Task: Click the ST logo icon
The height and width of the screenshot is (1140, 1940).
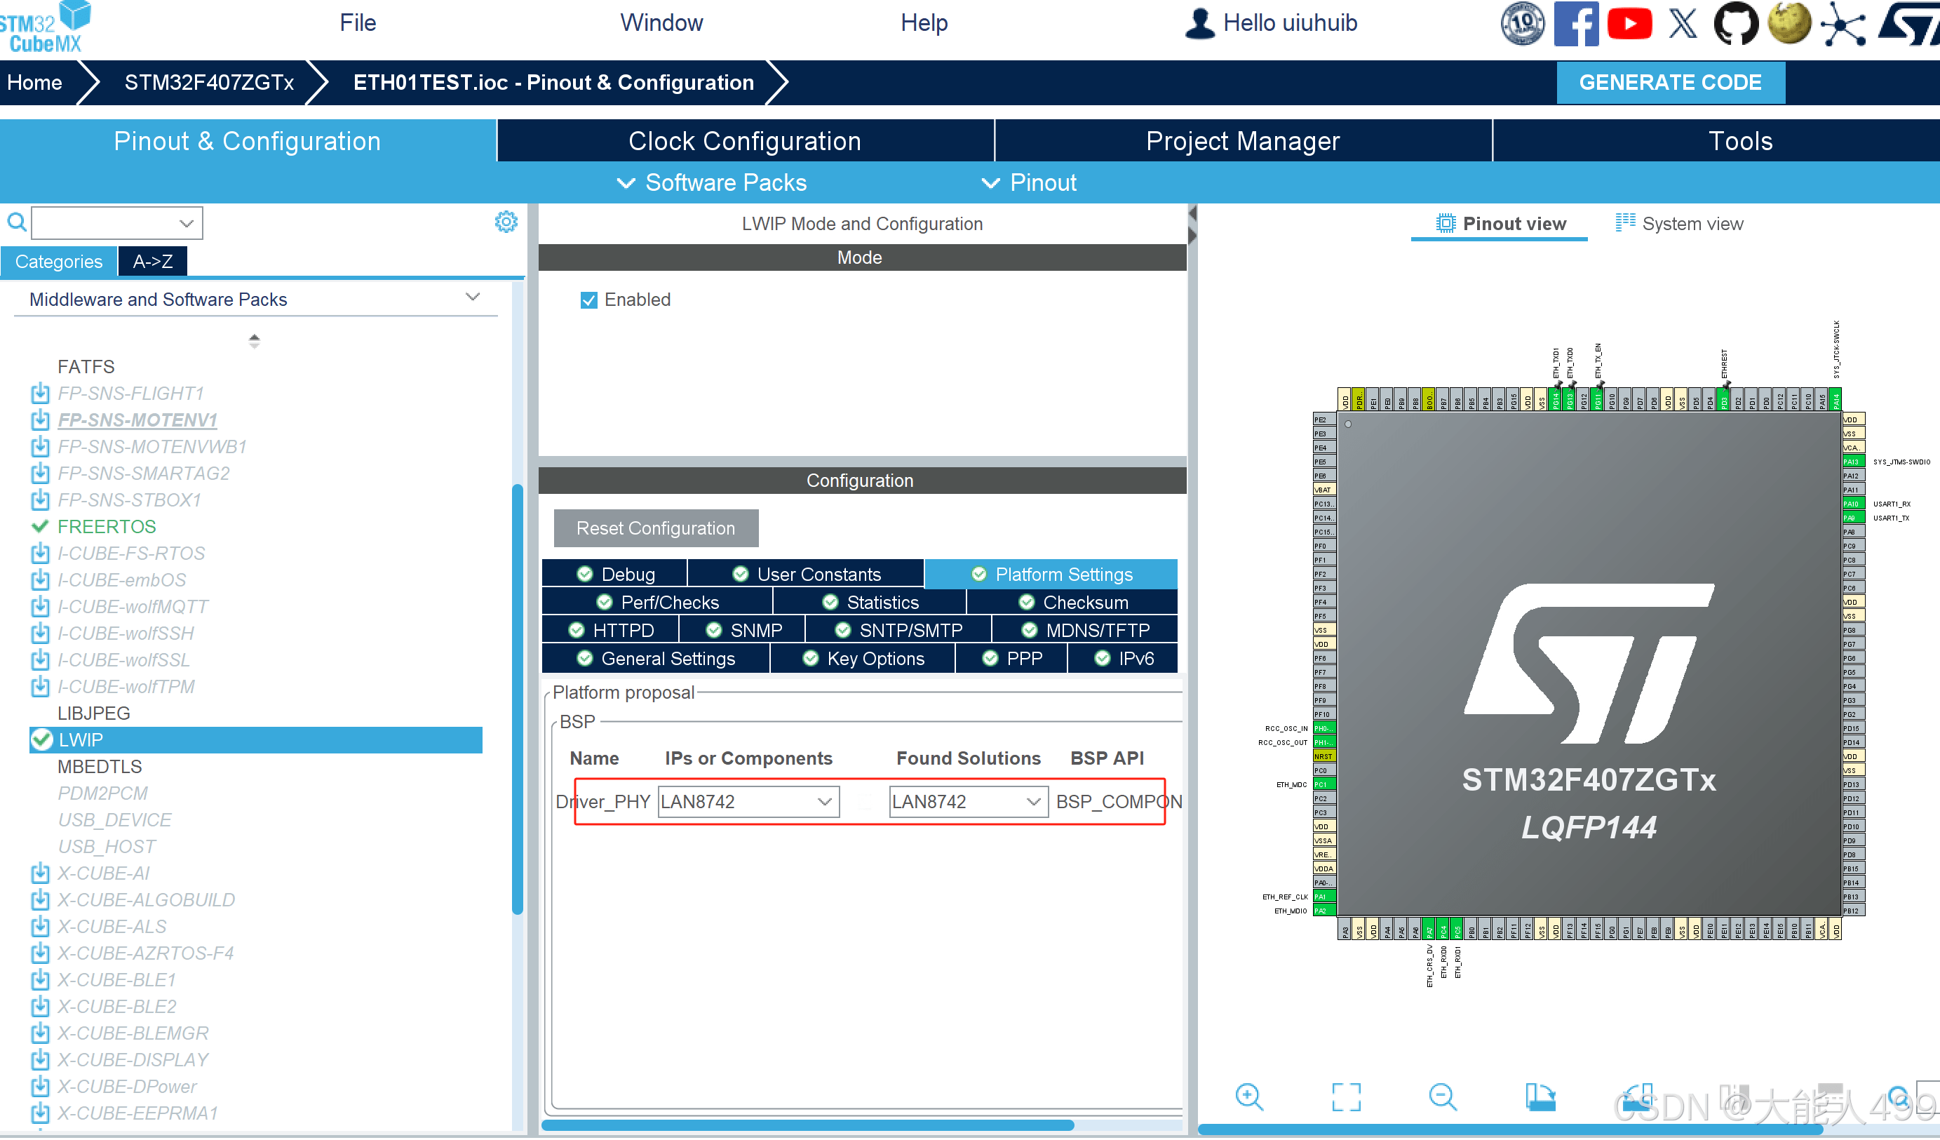Action: coord(1908,23)
